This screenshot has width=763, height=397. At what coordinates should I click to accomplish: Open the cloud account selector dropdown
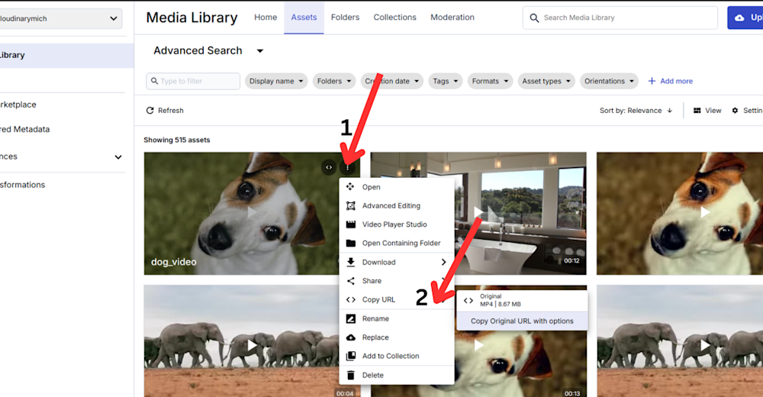click(60, 18)
